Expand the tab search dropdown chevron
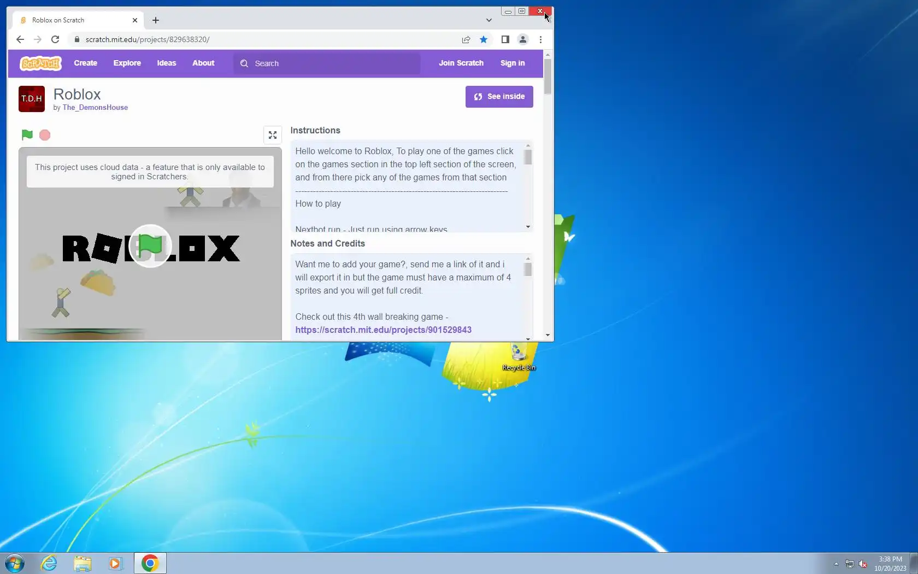Image resolution: width=918 pixels, height=574 pixels. click(489, 20)
